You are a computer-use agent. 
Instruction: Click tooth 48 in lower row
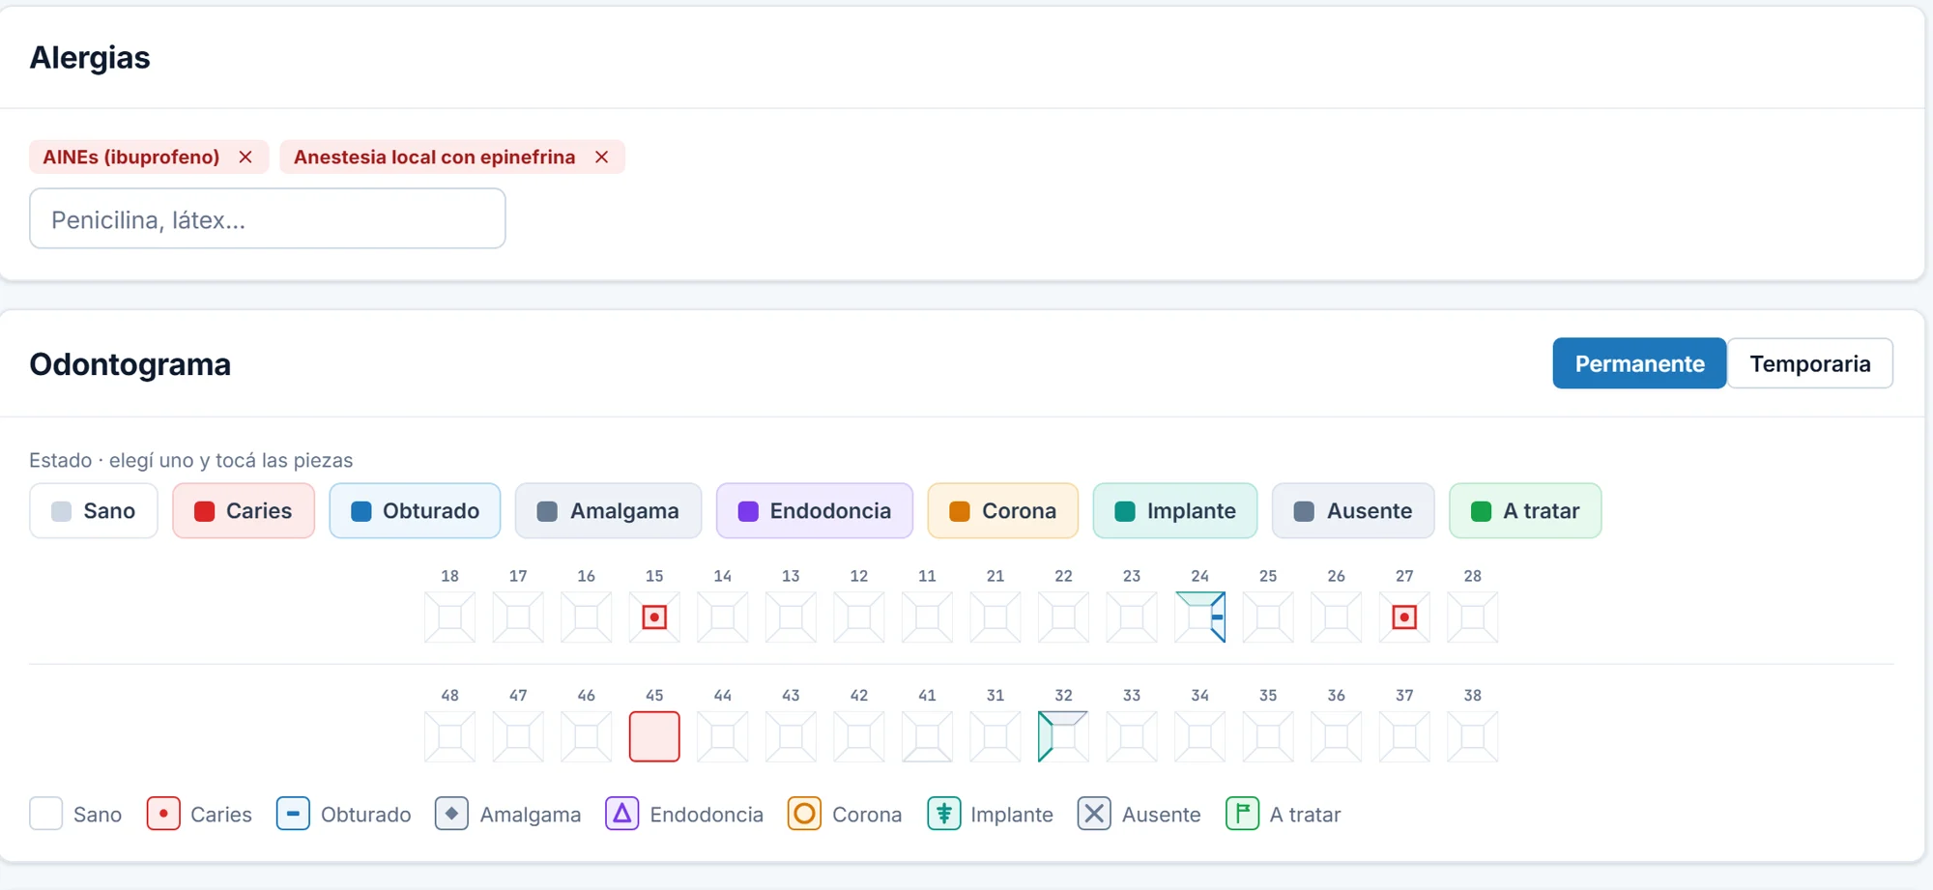[x=449, y=736]
